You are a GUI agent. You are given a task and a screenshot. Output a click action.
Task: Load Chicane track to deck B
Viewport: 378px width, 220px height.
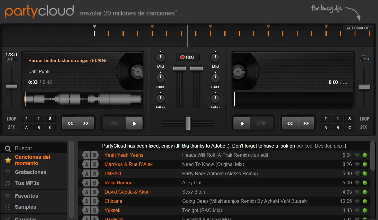(x=95, y=201)
